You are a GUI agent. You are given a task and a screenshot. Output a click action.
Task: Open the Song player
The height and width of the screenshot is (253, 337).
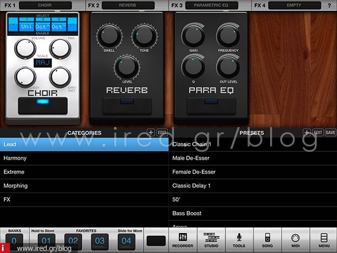[x=267, y=240]
